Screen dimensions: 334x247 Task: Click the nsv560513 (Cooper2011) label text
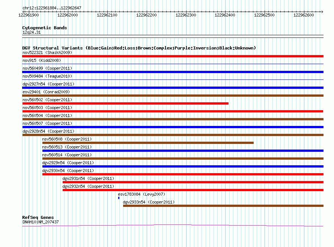point(67,147)
